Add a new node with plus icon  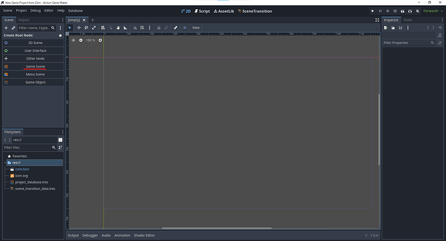[x=6, y=28]
